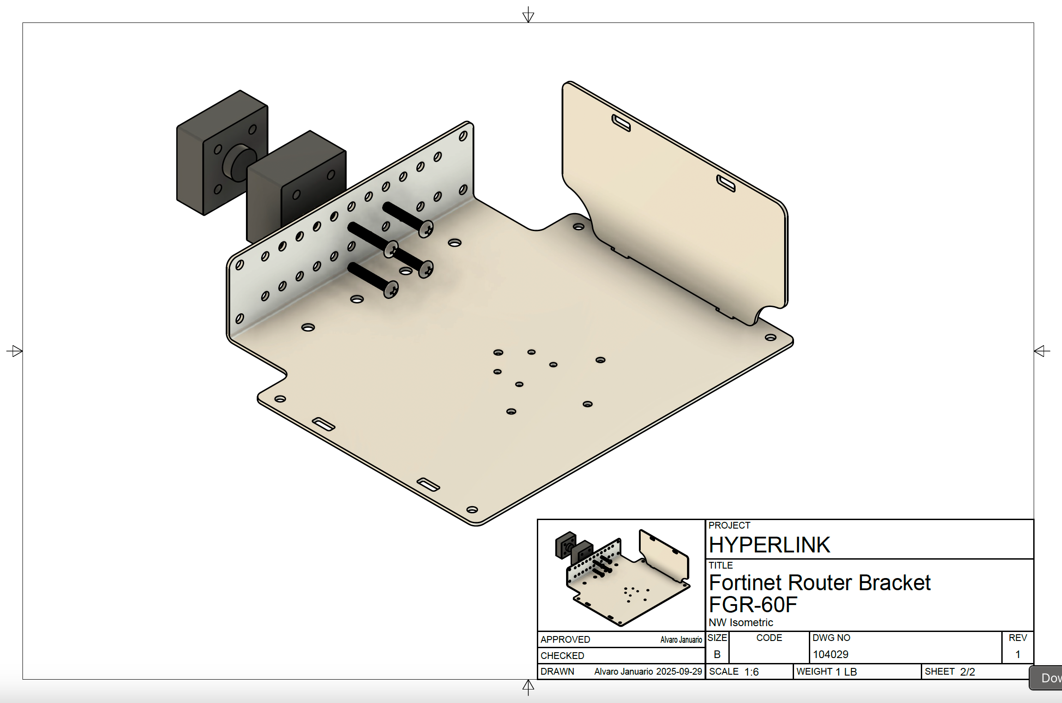Click the DRAWN date 2025-09-29 text
Image resolution: width=1062 pixels, height=703 pixels.
click(x=679, y=672)
